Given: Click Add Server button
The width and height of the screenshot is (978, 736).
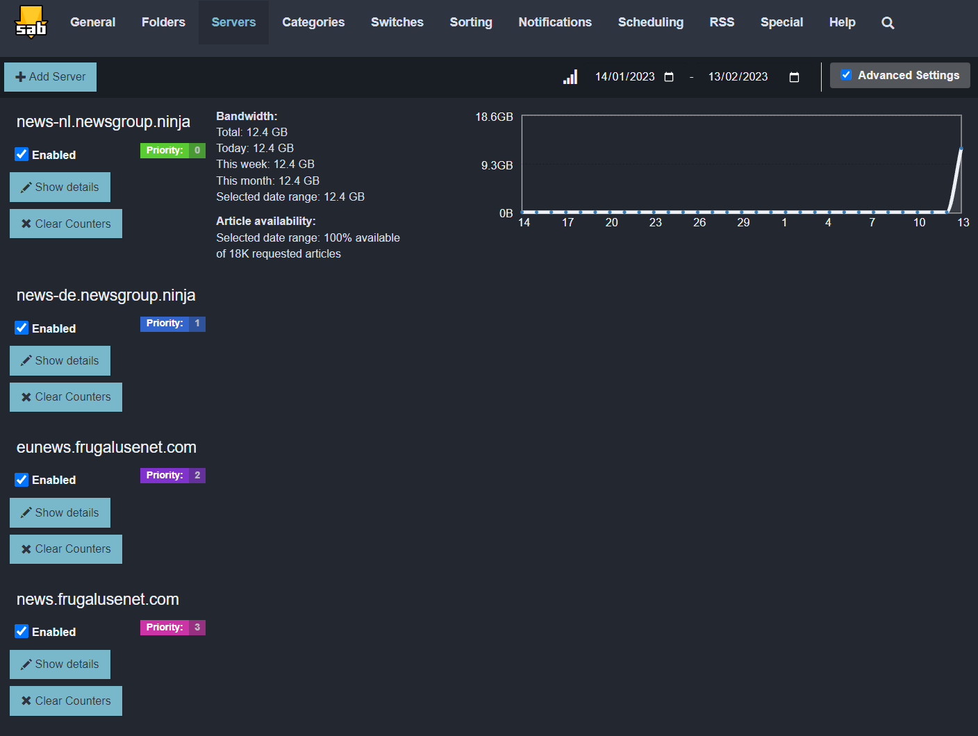Looking at the screenshot, I should click(51, 77).
